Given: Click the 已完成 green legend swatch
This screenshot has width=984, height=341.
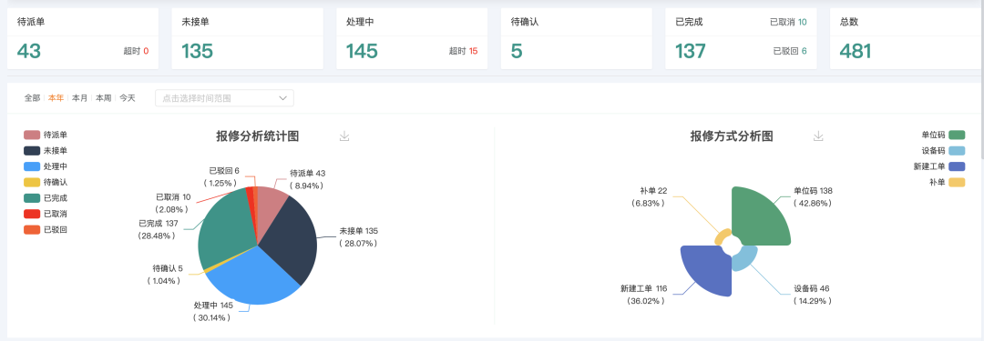Looking at the screenshot, I should 32,197.
